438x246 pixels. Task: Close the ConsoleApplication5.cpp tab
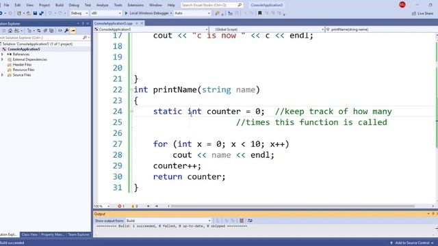[142, 23]
